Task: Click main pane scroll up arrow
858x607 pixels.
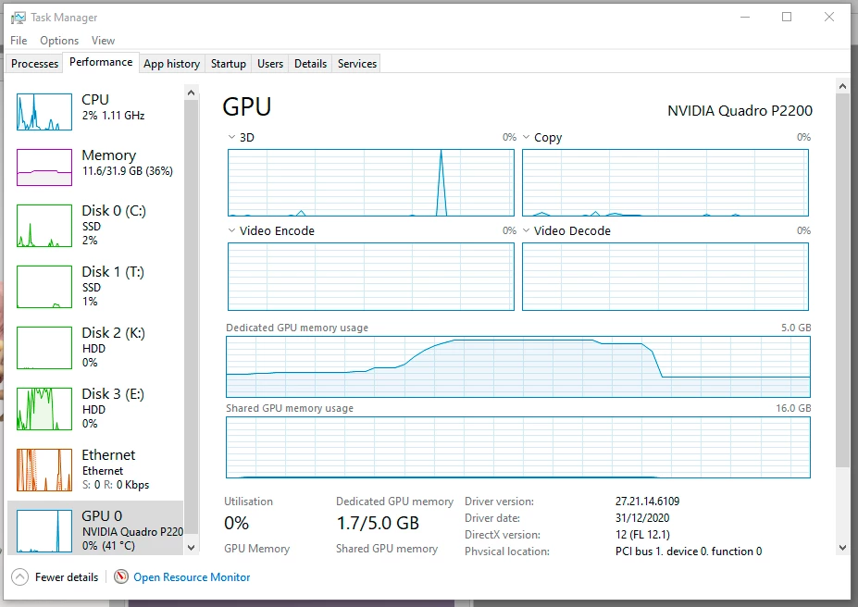Action: [x=842, y=86]
